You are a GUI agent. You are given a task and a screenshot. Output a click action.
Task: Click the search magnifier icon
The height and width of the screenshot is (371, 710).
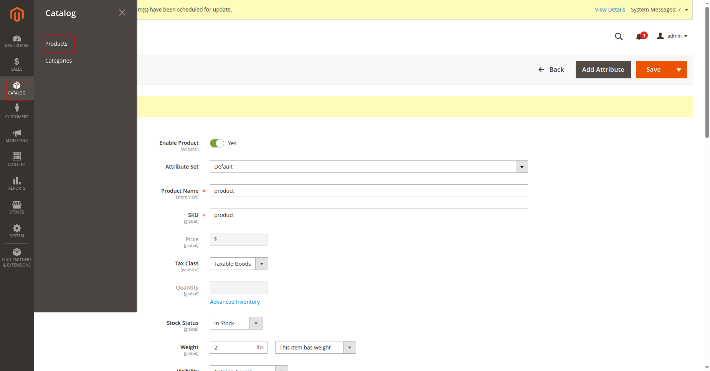(619, 36)
